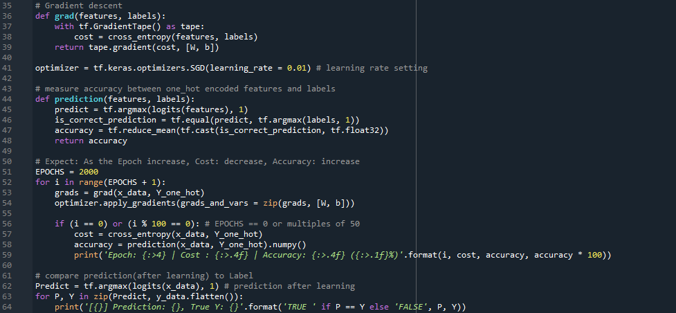
Task: Click the 'is_correct_prediction' variable on line 46
Action: pos(106,120)
